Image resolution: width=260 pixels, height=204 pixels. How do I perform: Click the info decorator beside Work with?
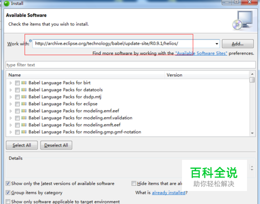pos(30,40)
